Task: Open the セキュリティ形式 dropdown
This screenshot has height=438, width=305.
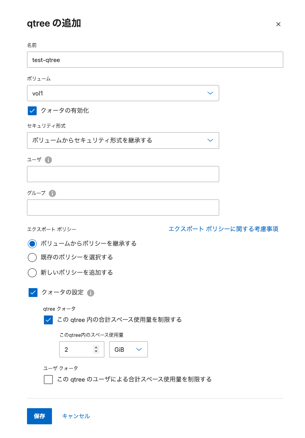Action: click(123, 140)
